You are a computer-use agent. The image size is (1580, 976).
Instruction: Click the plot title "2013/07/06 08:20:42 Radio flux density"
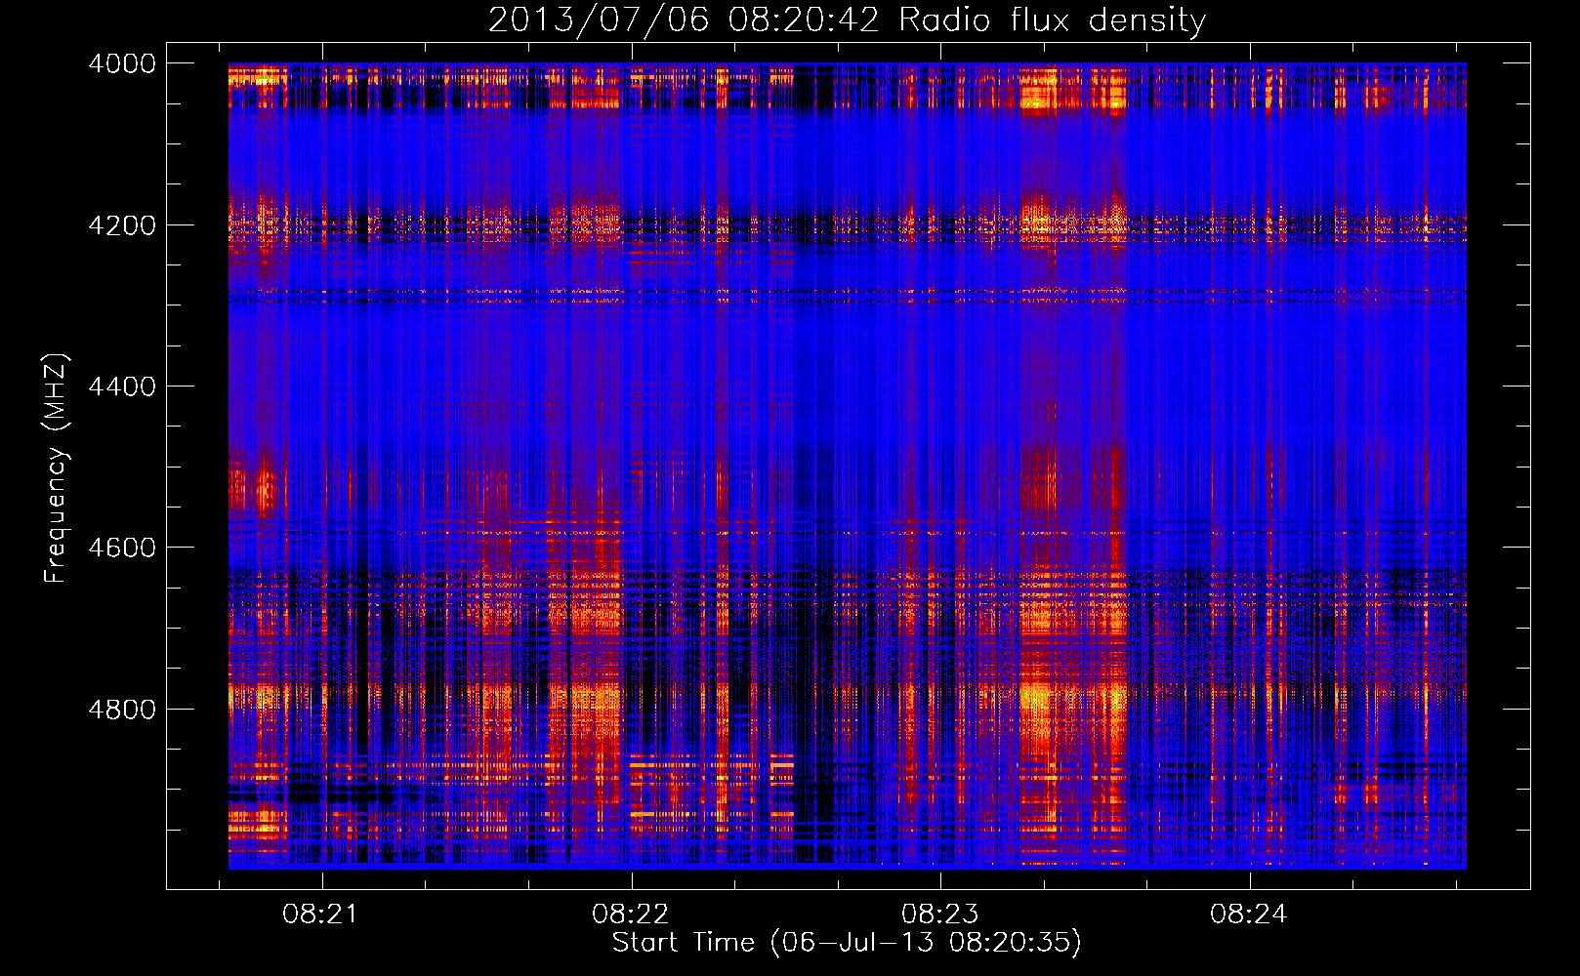pos(847,20)
